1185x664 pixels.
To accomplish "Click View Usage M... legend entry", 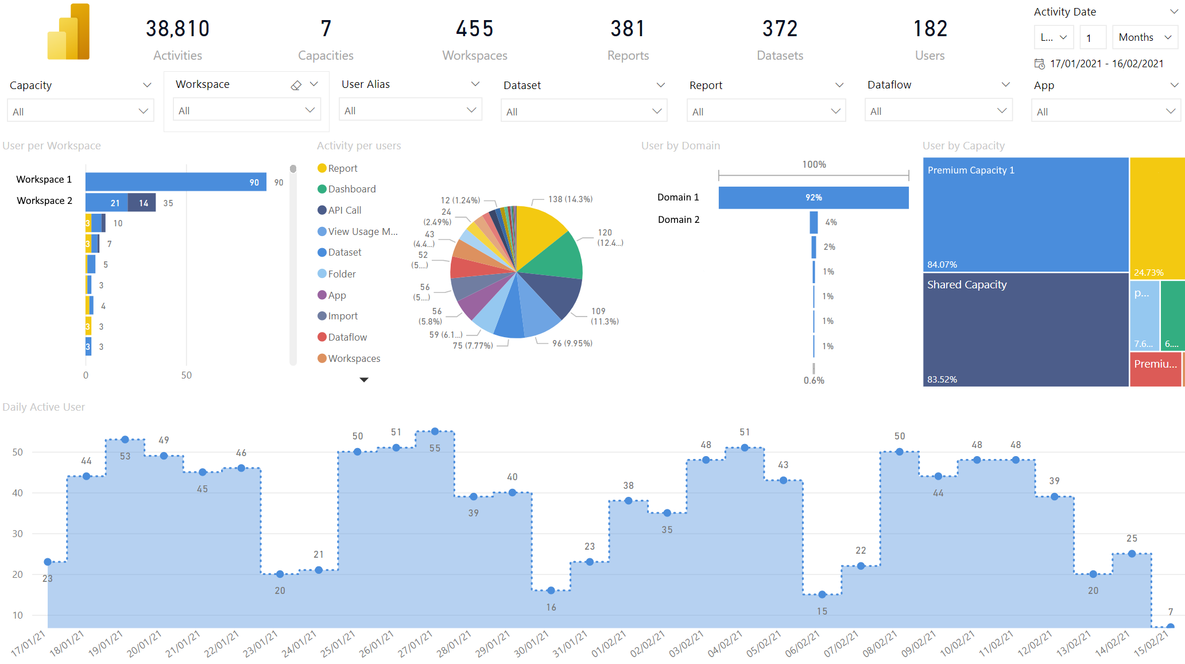I will [358, 231].
